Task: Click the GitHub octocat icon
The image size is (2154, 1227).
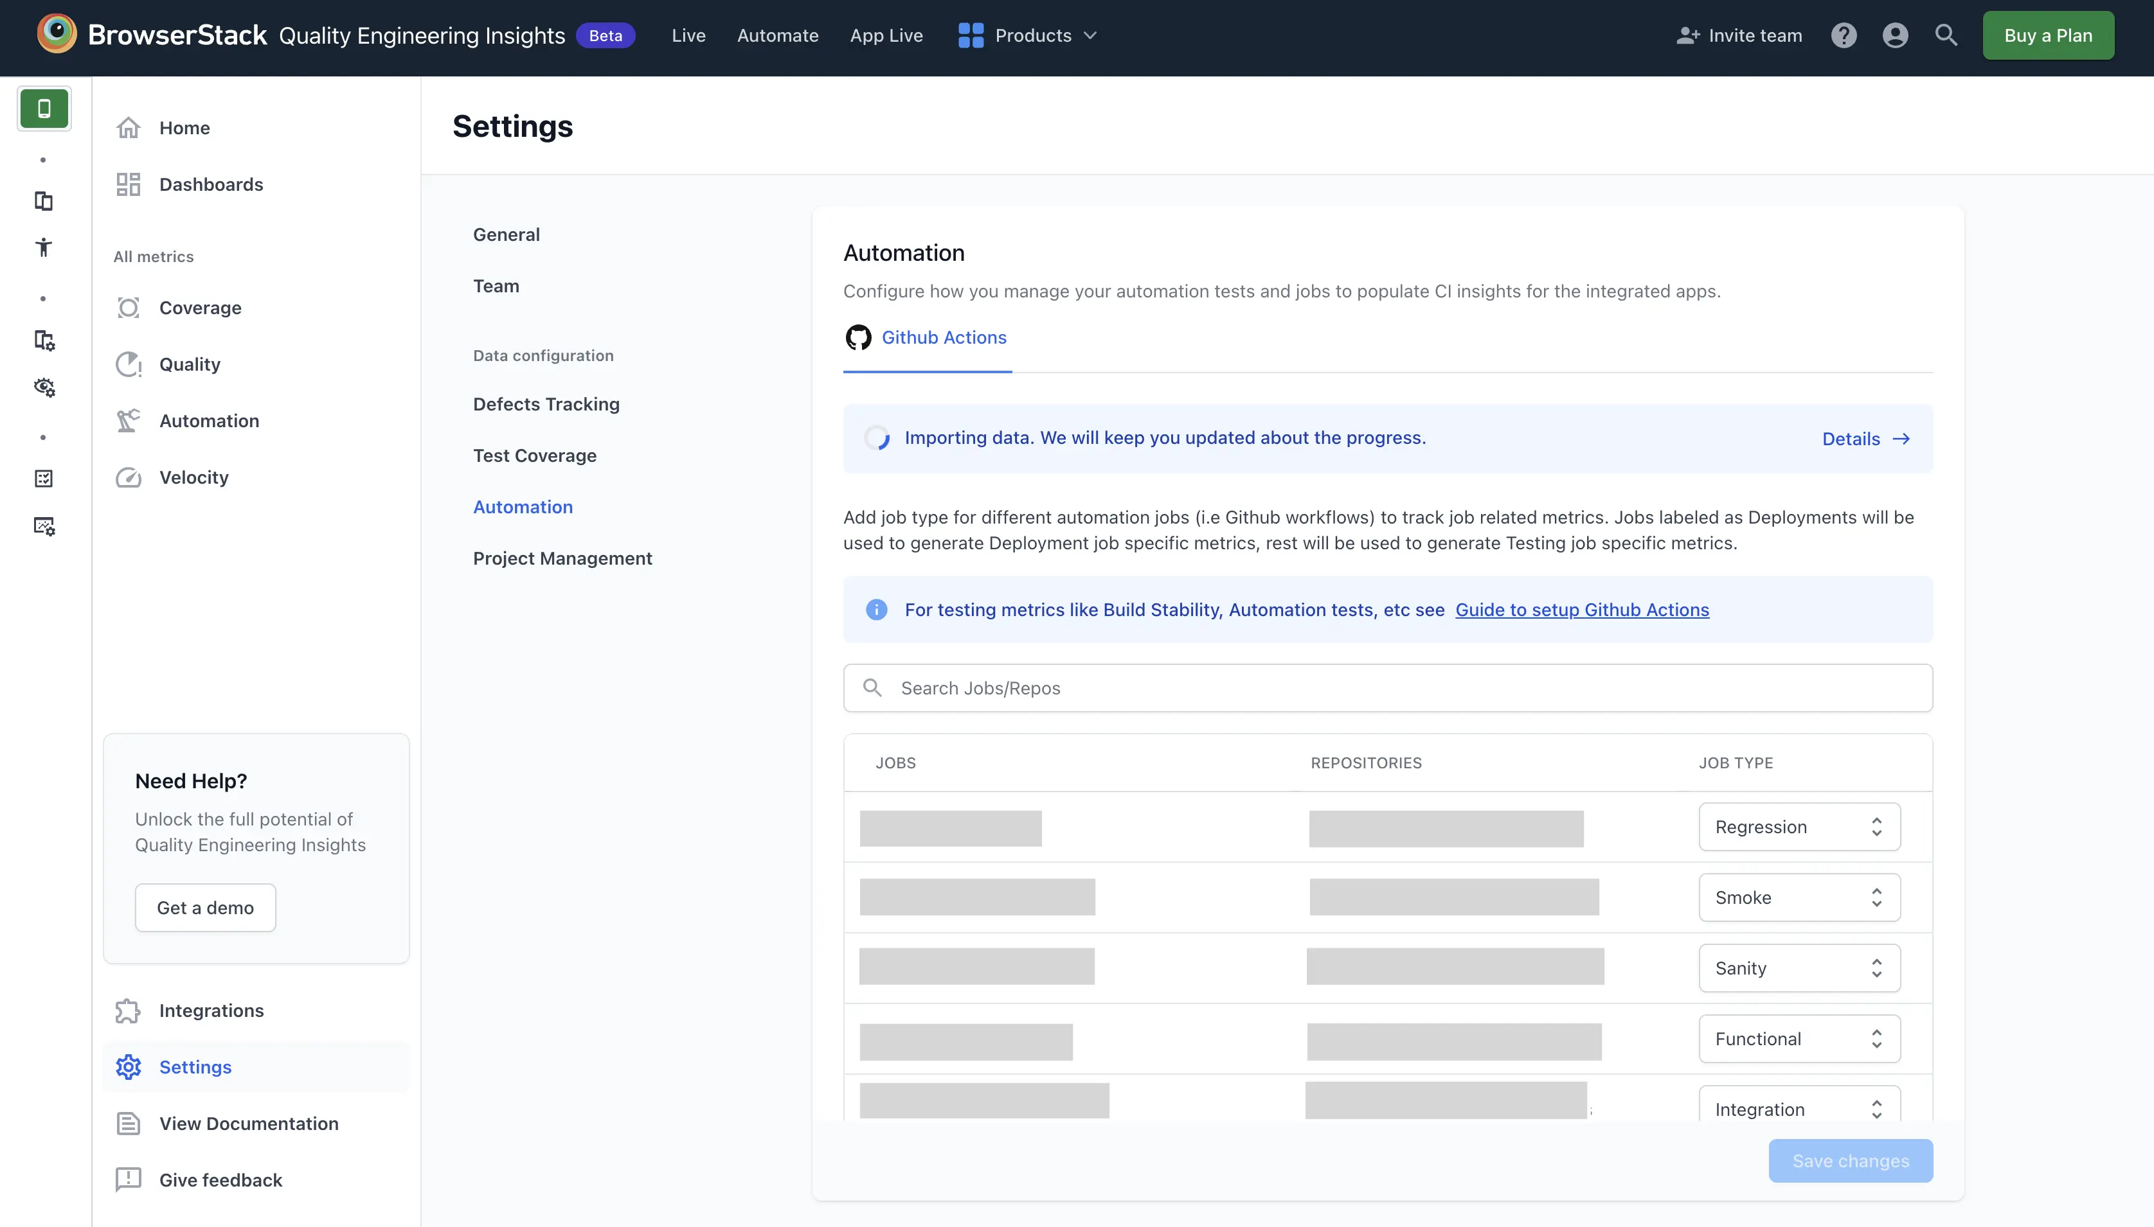Action: 858,337
